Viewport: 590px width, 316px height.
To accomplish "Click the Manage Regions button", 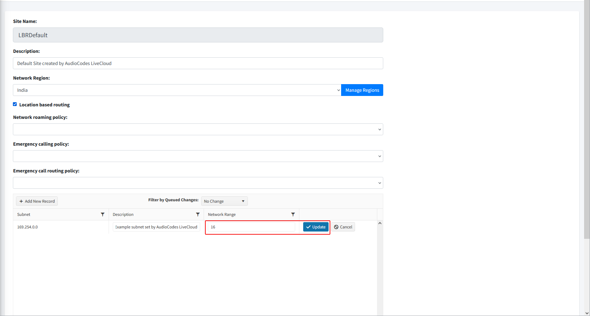I will pyautogui.click(x=362, y=90).
